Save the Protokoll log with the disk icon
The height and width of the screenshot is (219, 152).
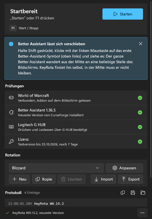coord(133,193)
